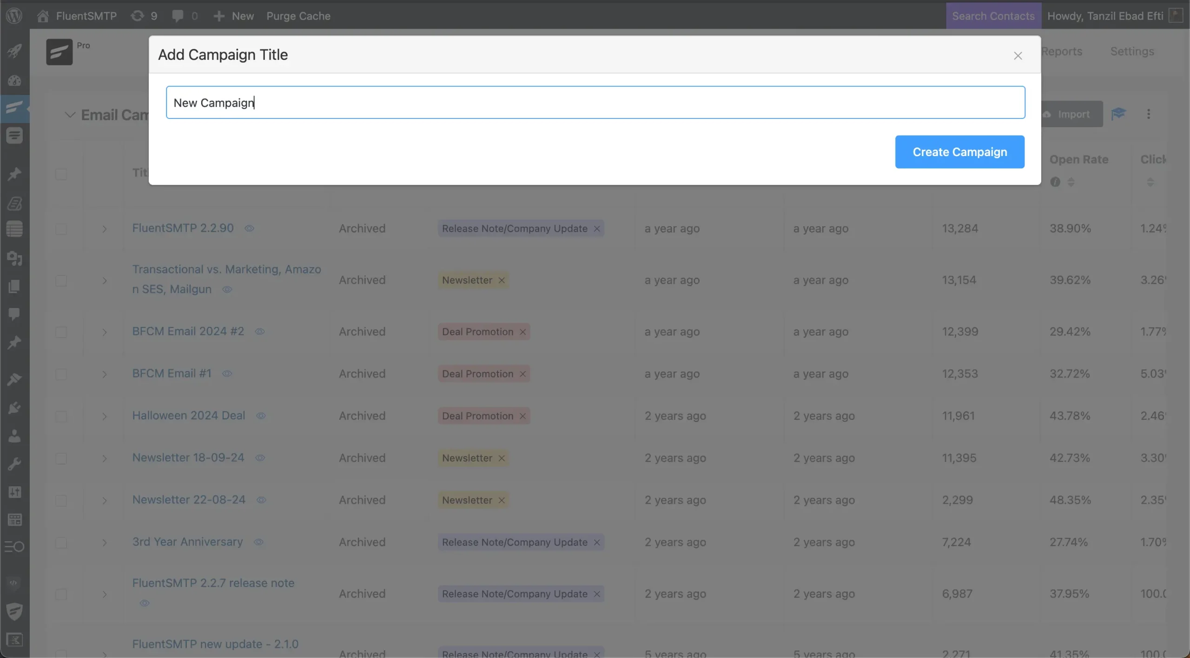
Task: Click the shield icon in the sidebar
Action: click(14, 611)
